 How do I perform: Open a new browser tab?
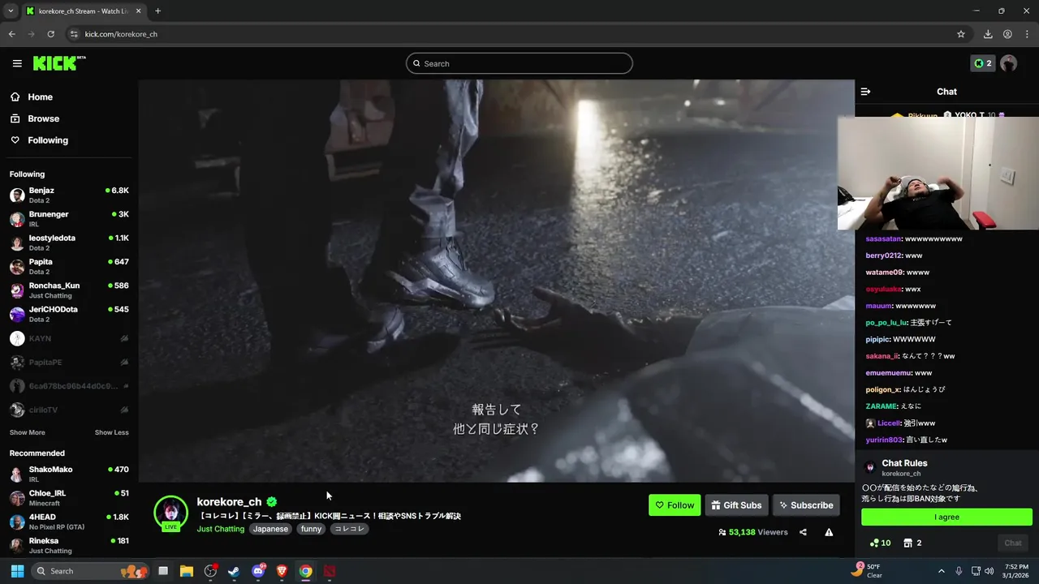click(x=157, y=11)
